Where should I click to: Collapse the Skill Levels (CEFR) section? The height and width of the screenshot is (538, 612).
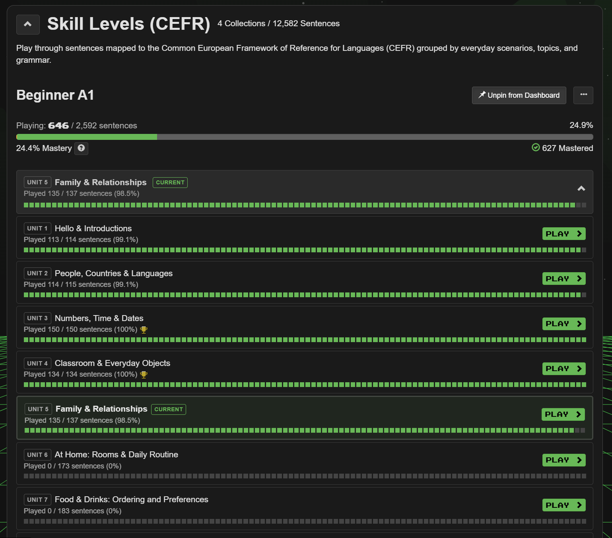point(28,24)
